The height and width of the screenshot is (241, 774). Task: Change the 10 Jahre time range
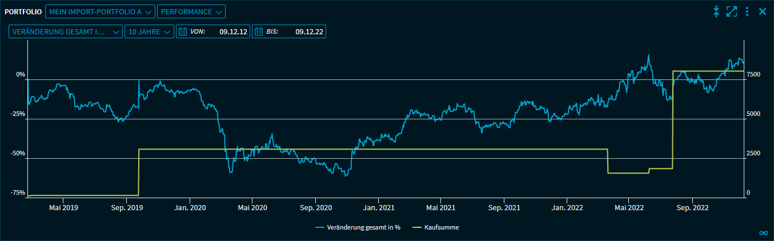click(x=149, y=32)
